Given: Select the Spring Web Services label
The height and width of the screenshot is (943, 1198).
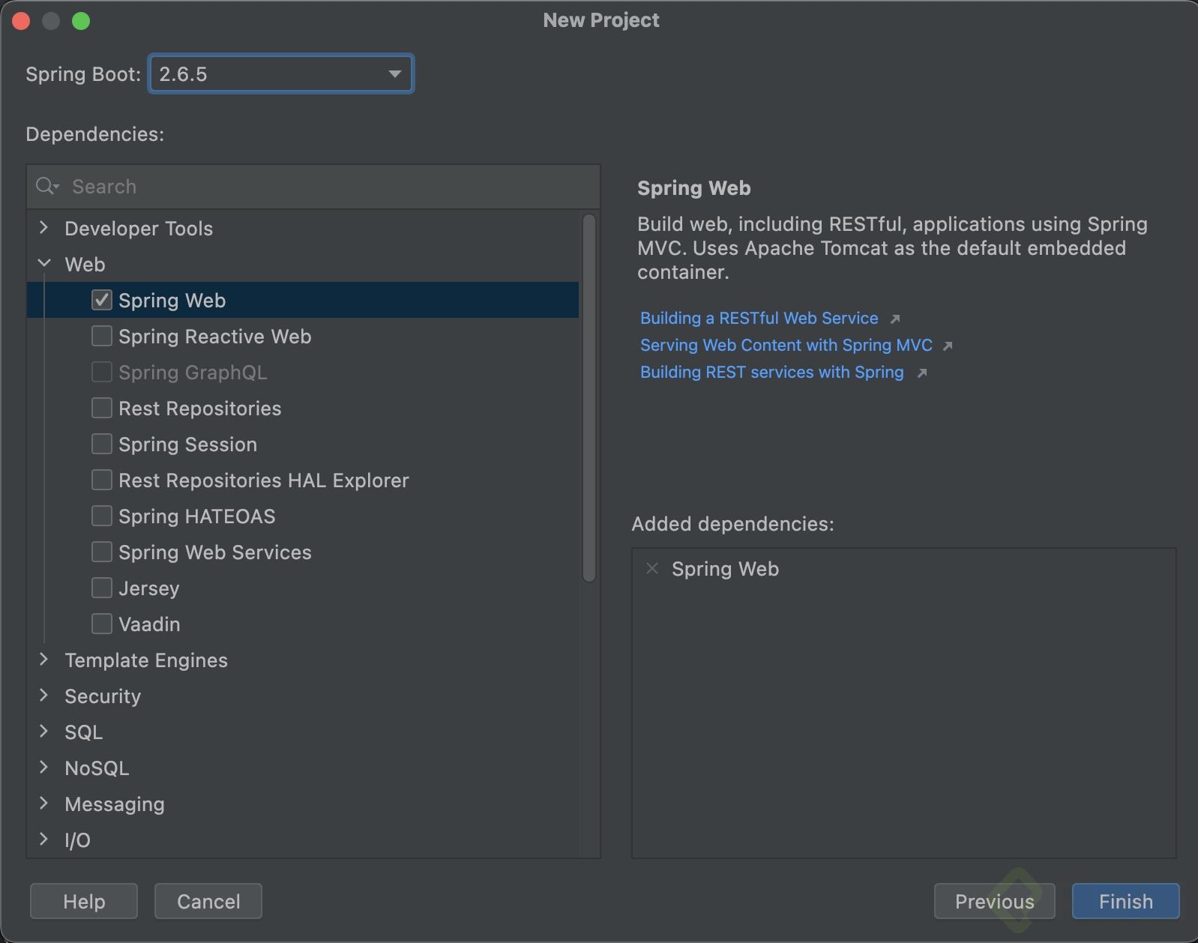Looking at the screenshot, I should [x=214, y=552].
